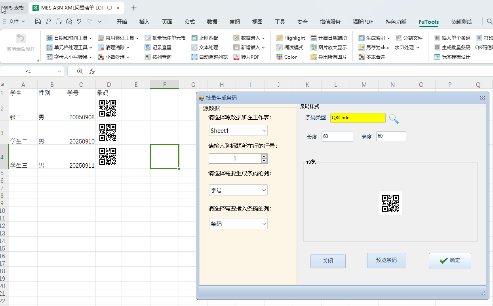Click 按列查询 tool
The width and height of the screenshot is (493, 306).
[158, 57]
